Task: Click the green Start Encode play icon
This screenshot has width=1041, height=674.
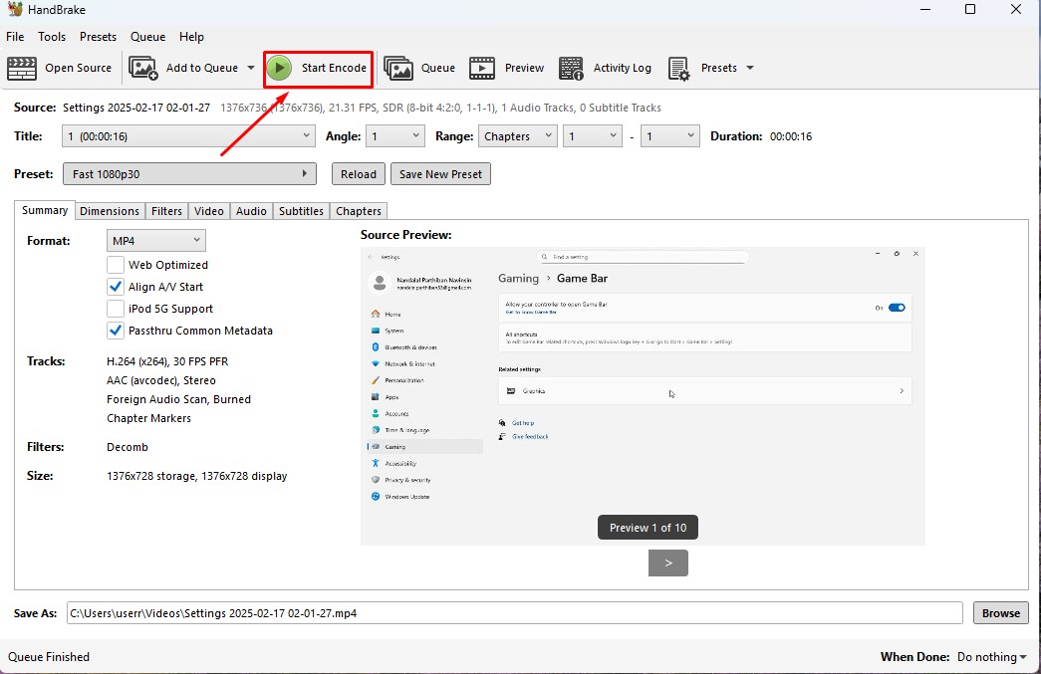Action: 280,68
